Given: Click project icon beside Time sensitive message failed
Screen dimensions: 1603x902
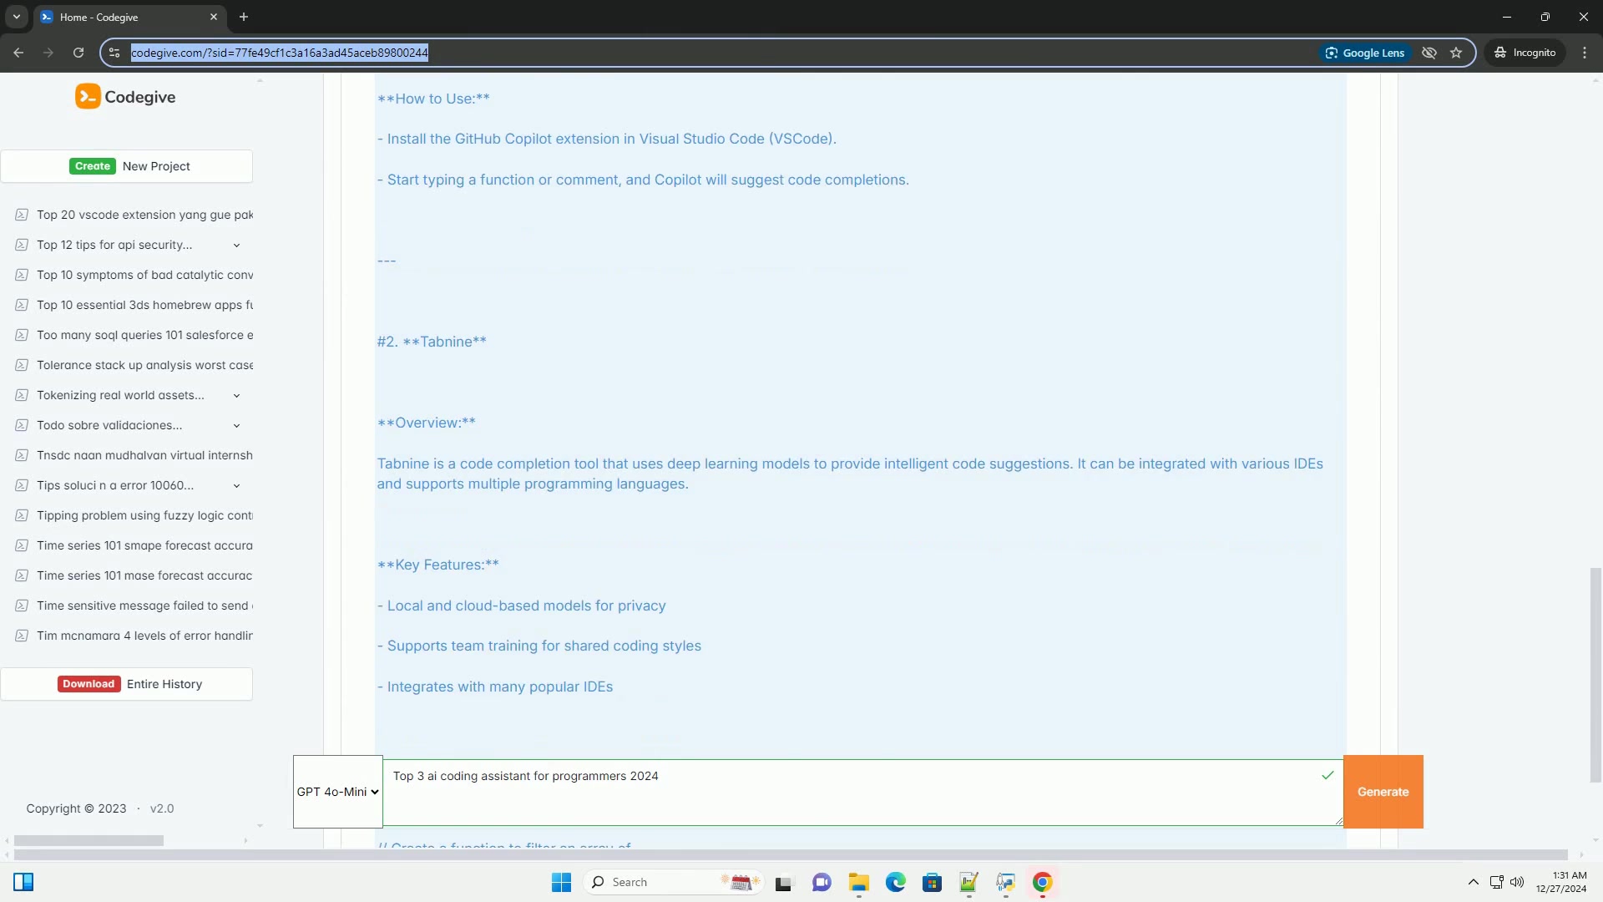Looking at the screenshot, I should click(x=22, y=606).
